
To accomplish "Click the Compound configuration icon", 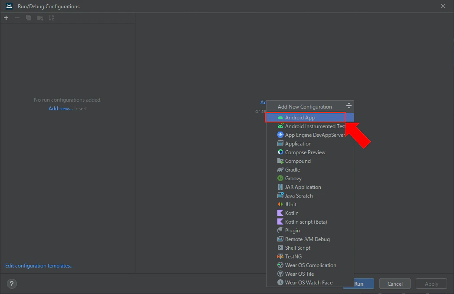I will tap(280, 161).
